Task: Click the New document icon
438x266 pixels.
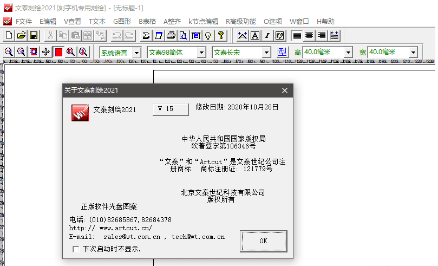Action: (9, 36)
